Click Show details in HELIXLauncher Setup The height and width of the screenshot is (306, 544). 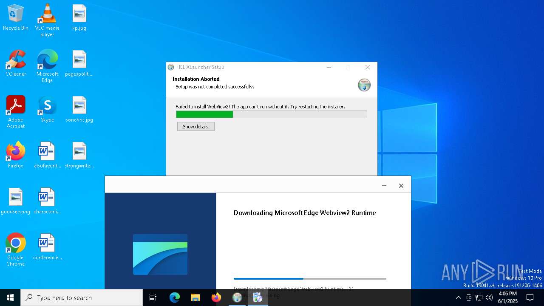(195, 127)
